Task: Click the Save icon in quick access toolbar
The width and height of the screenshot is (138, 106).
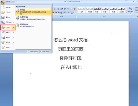Action: click(x=7, y=1)
